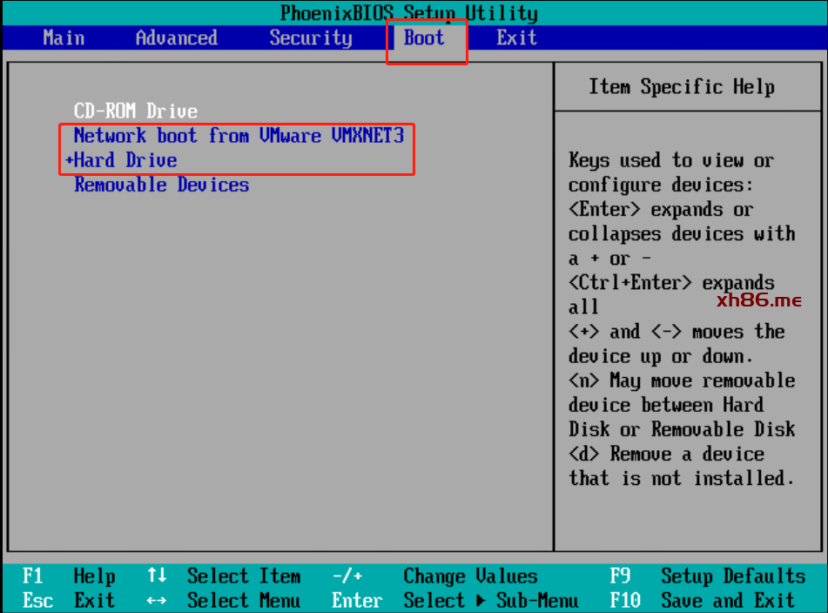Select the highlighted Boot tab
828x613 pixels.
(424, 38)
